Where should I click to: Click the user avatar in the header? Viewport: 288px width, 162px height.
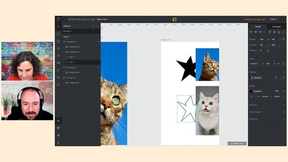coord(174,19)
